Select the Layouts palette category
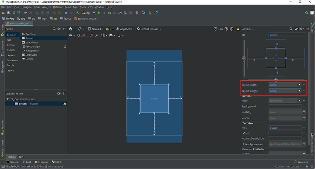 pos(10,55)
